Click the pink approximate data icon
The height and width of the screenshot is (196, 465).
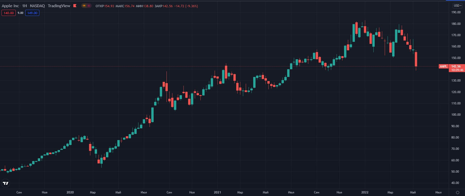click(89, 6)
